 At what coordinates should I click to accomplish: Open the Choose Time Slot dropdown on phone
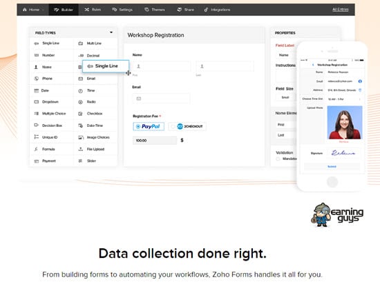(344, 99)
